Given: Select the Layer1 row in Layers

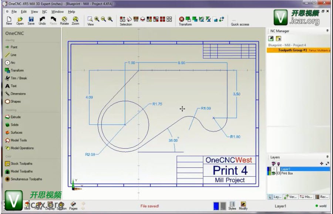Looking at the screenshot, I should (x=305, y=169).
